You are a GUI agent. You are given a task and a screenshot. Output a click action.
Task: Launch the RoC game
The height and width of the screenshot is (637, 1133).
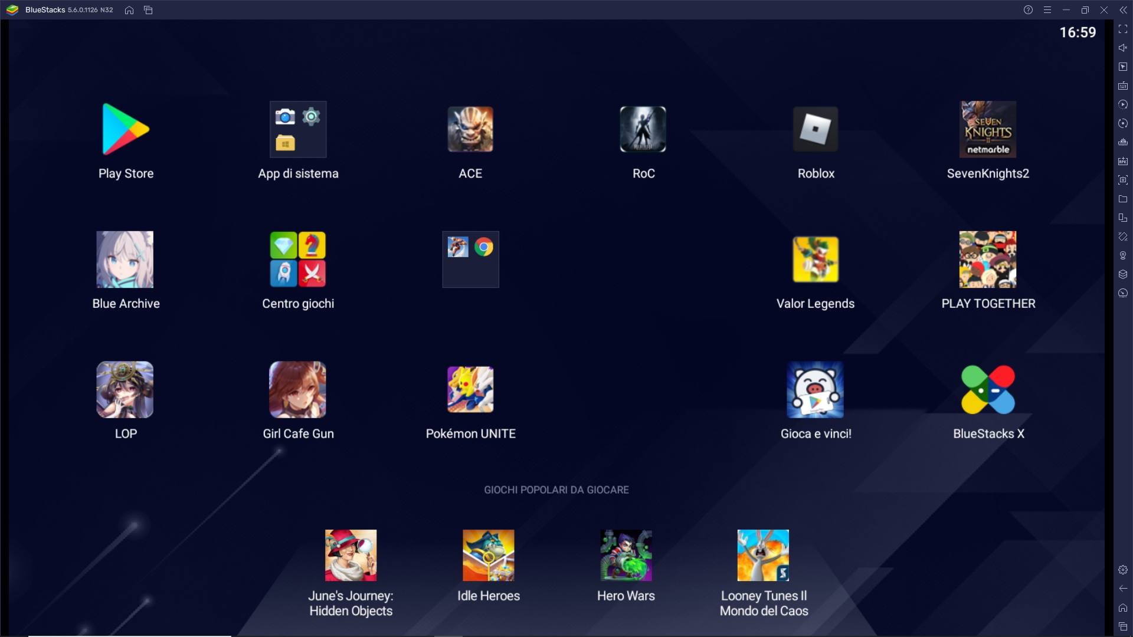tap(643, 129)
